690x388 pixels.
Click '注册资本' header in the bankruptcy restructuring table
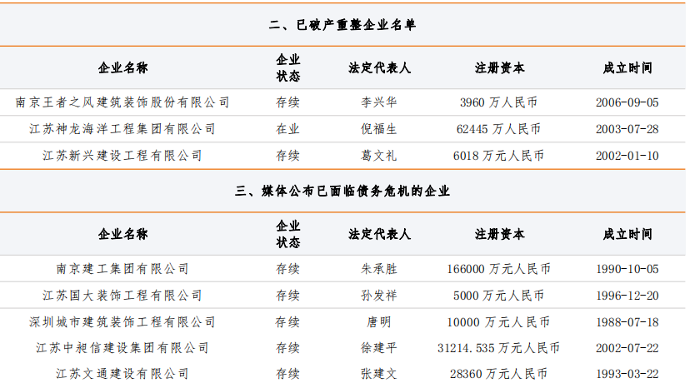coord(499,67)
